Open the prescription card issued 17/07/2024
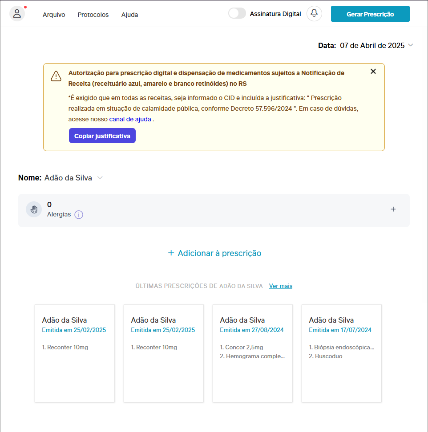 [342, 353]
